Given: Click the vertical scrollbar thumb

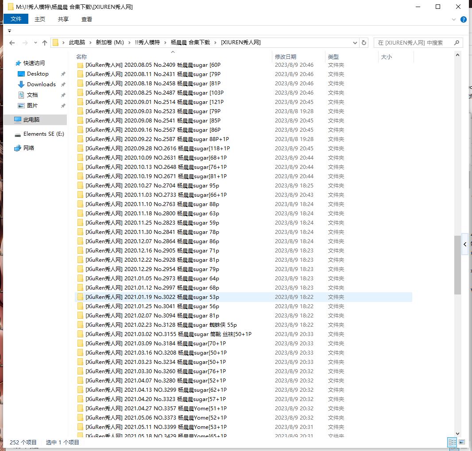Looking at the screenshot, I should pos(457,265).
